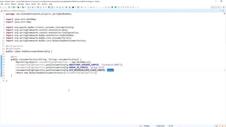Click the External Tools toolbar icon
Screen dimensions: 226x127
tap(23, 7)
